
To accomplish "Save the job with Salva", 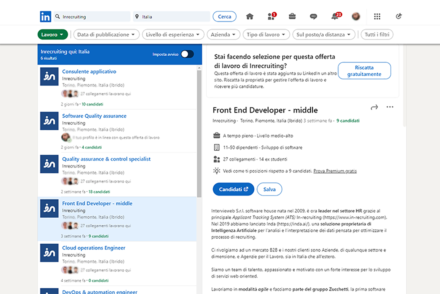I will click(269, 189).
